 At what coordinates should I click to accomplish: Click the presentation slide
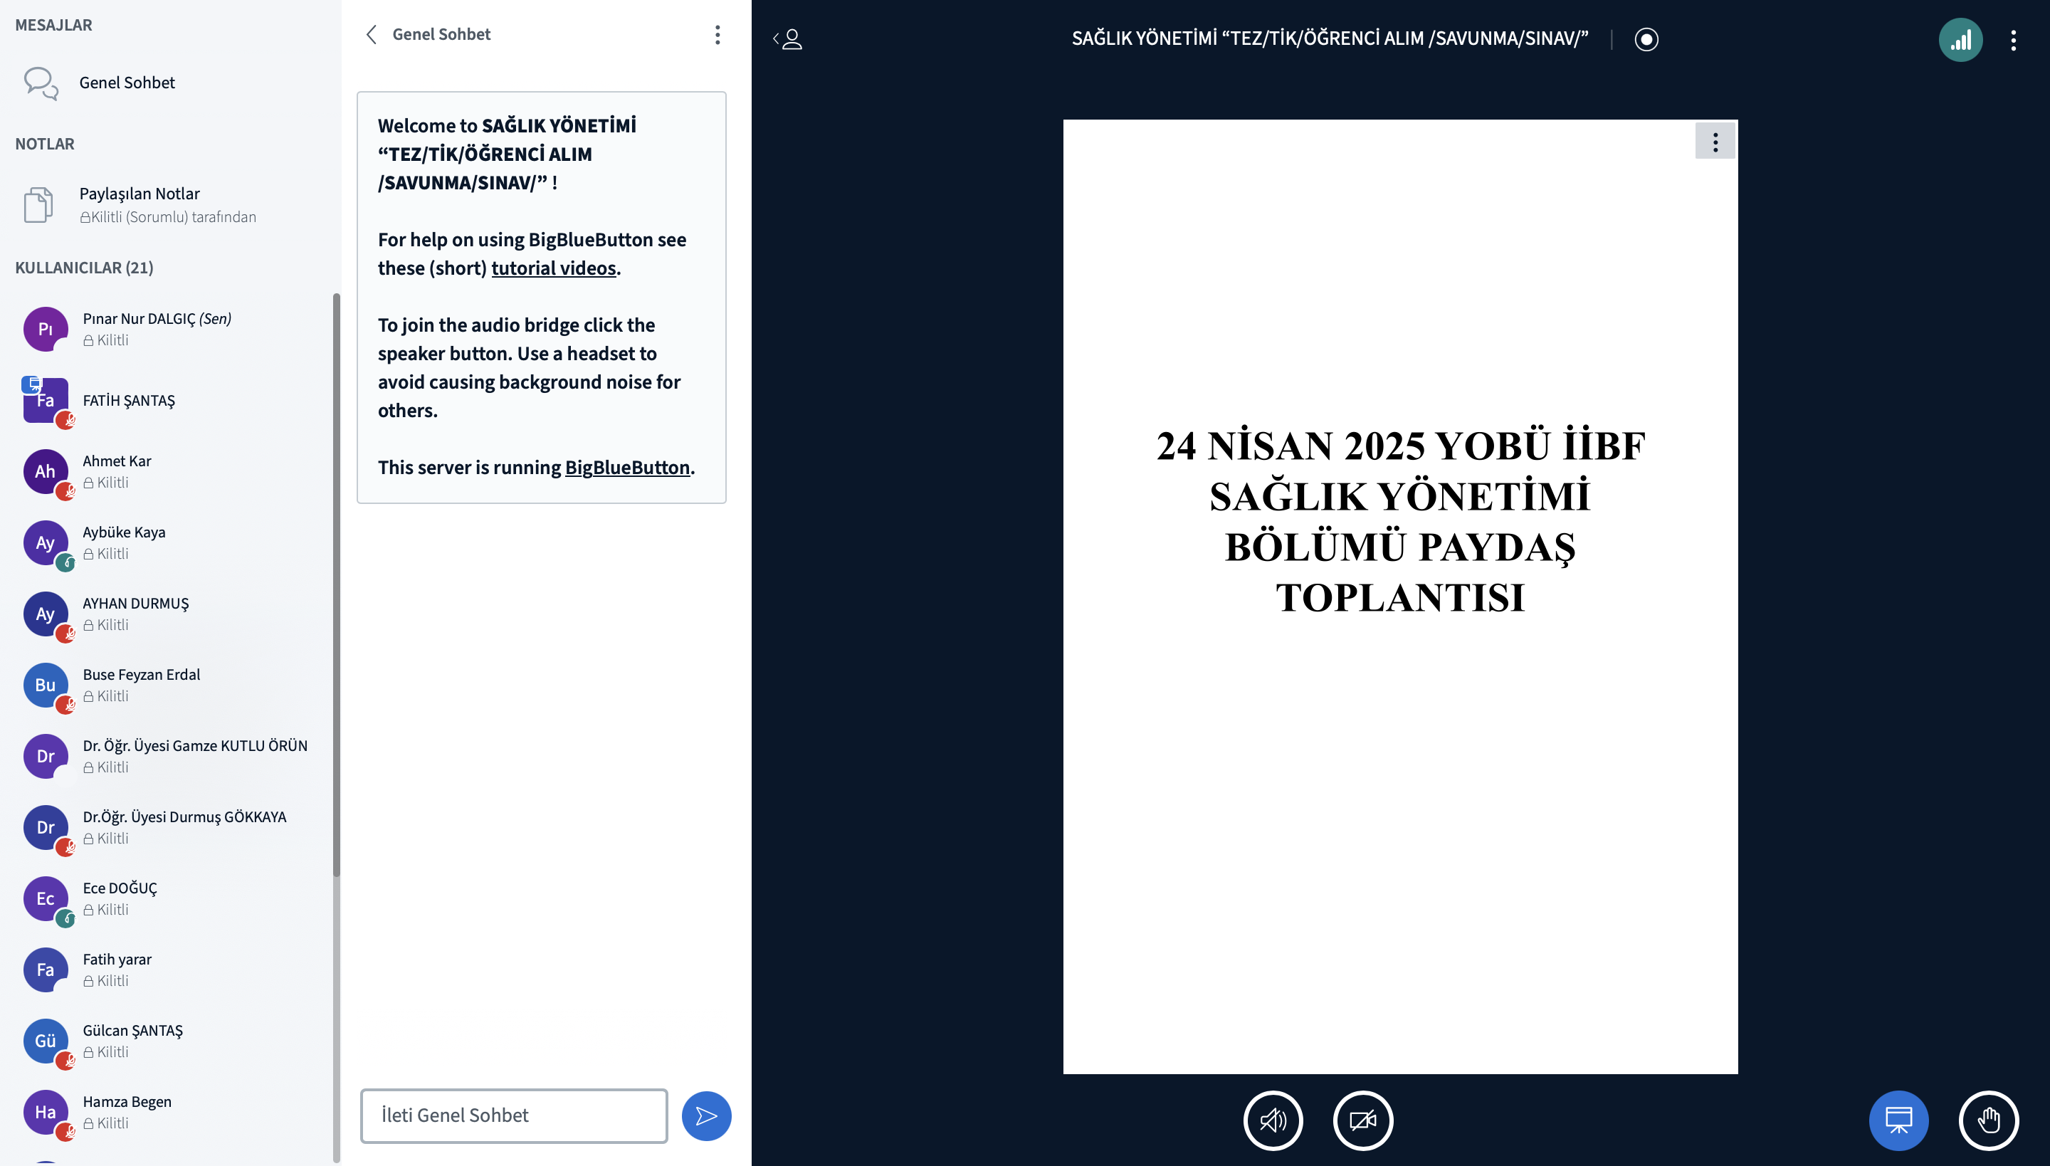(x=1399, y=597)
